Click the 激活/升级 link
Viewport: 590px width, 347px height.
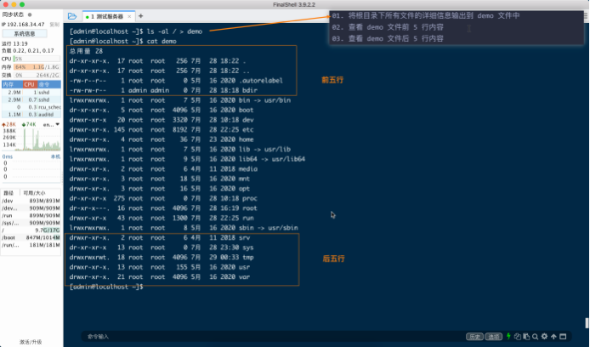(x=31, y=342)
